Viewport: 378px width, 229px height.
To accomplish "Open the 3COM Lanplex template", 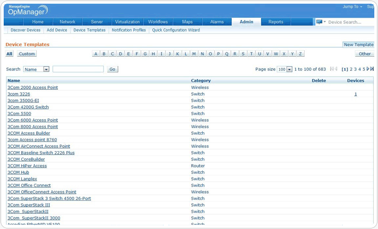I will [22, 179].
